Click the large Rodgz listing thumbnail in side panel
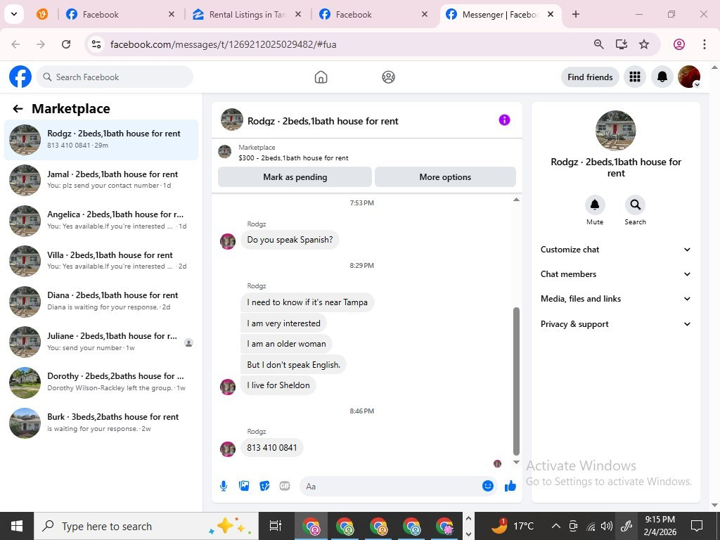 pos(615,130)
